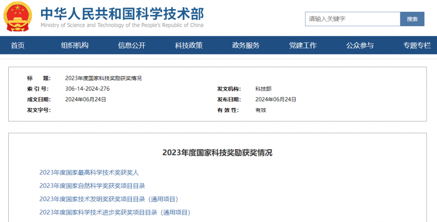The width and height of the screenshot is (437, 222).
Task: Open the 组织机构 menu item
Action: (75, 45)
